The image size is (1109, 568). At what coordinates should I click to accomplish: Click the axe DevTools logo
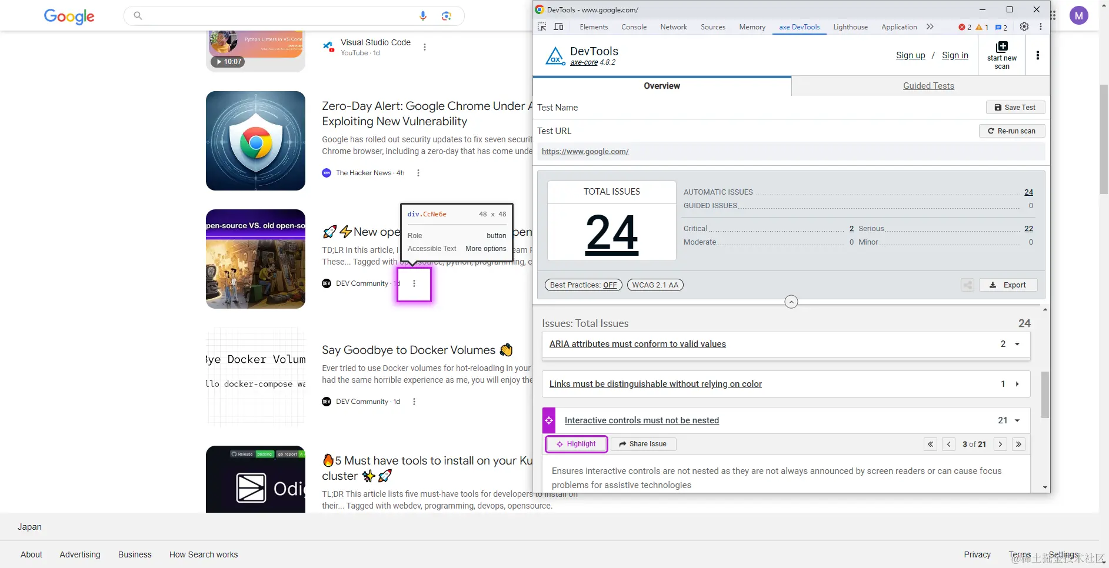tap(555, 56)
